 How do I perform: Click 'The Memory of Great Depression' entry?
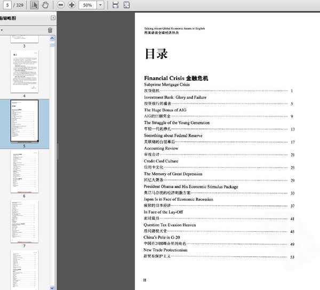coord(173,174)
